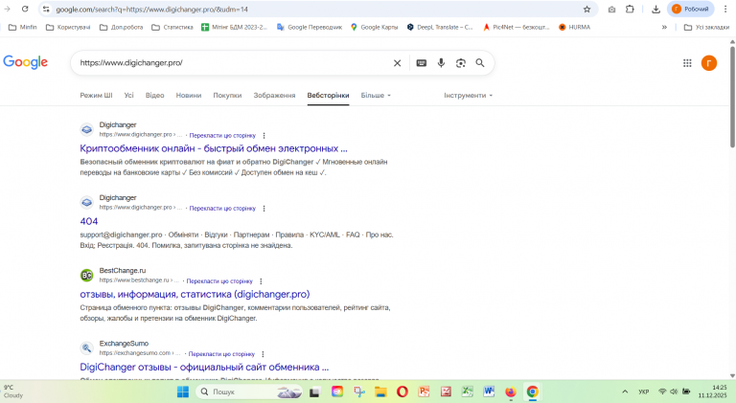Open the Minfin bookmarks folder
736x403 pixels.
click(23, 27)
